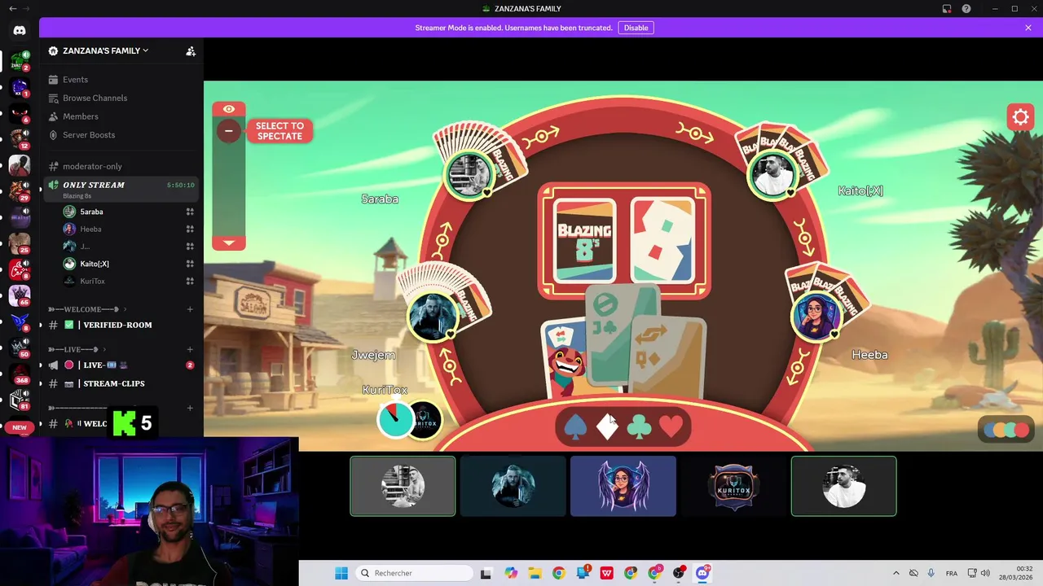Screen dimensions: 1043x586
Task: Expand the LIVE channel arrow
Action: point(40,365)
